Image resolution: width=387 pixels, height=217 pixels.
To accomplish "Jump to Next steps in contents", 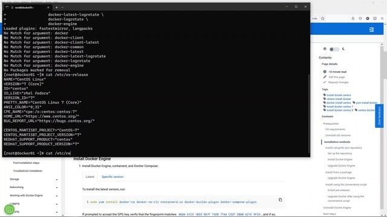I will [x=330, y=214].
